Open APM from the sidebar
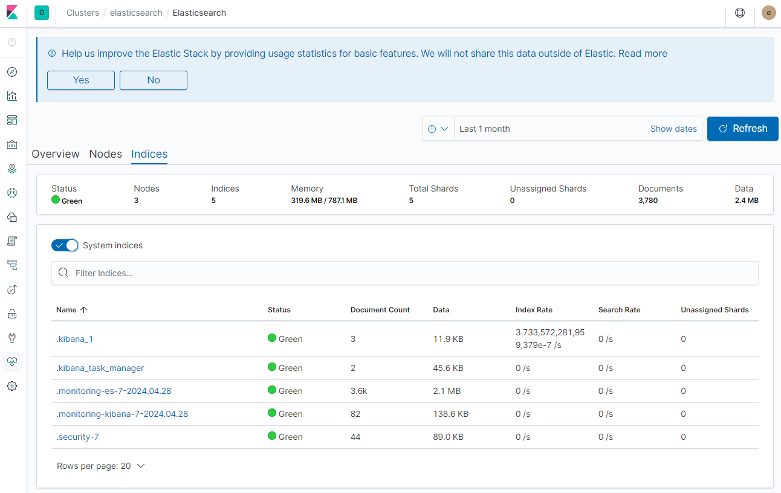 [12, 265]
